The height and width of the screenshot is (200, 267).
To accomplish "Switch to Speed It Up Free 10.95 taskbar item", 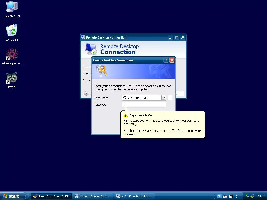I will pyautogui.click(x=51, y=196).
